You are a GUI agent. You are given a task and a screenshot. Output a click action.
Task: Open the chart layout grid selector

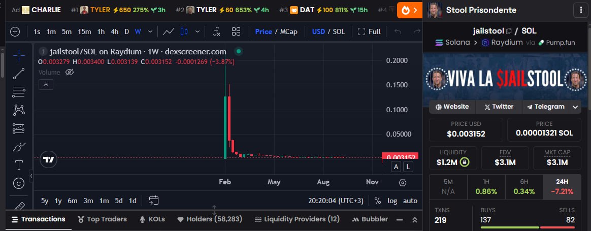click(236, 31)
